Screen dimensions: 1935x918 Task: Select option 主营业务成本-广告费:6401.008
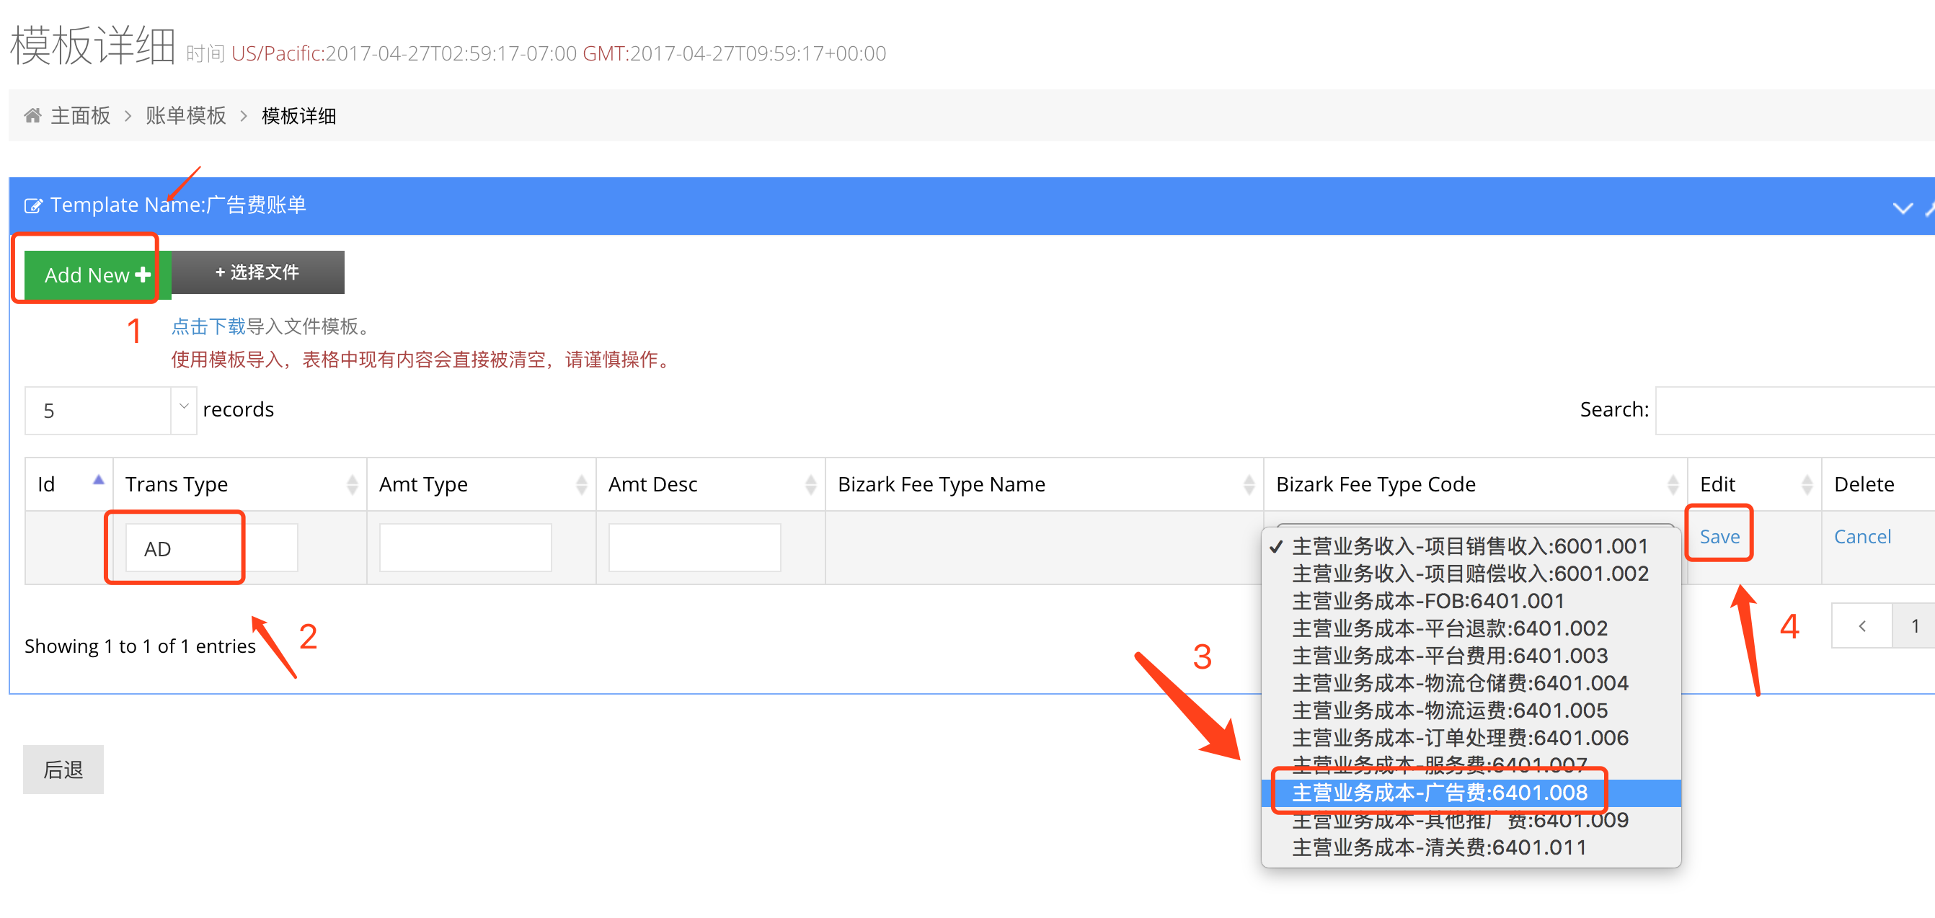[x=1471, y=793]
